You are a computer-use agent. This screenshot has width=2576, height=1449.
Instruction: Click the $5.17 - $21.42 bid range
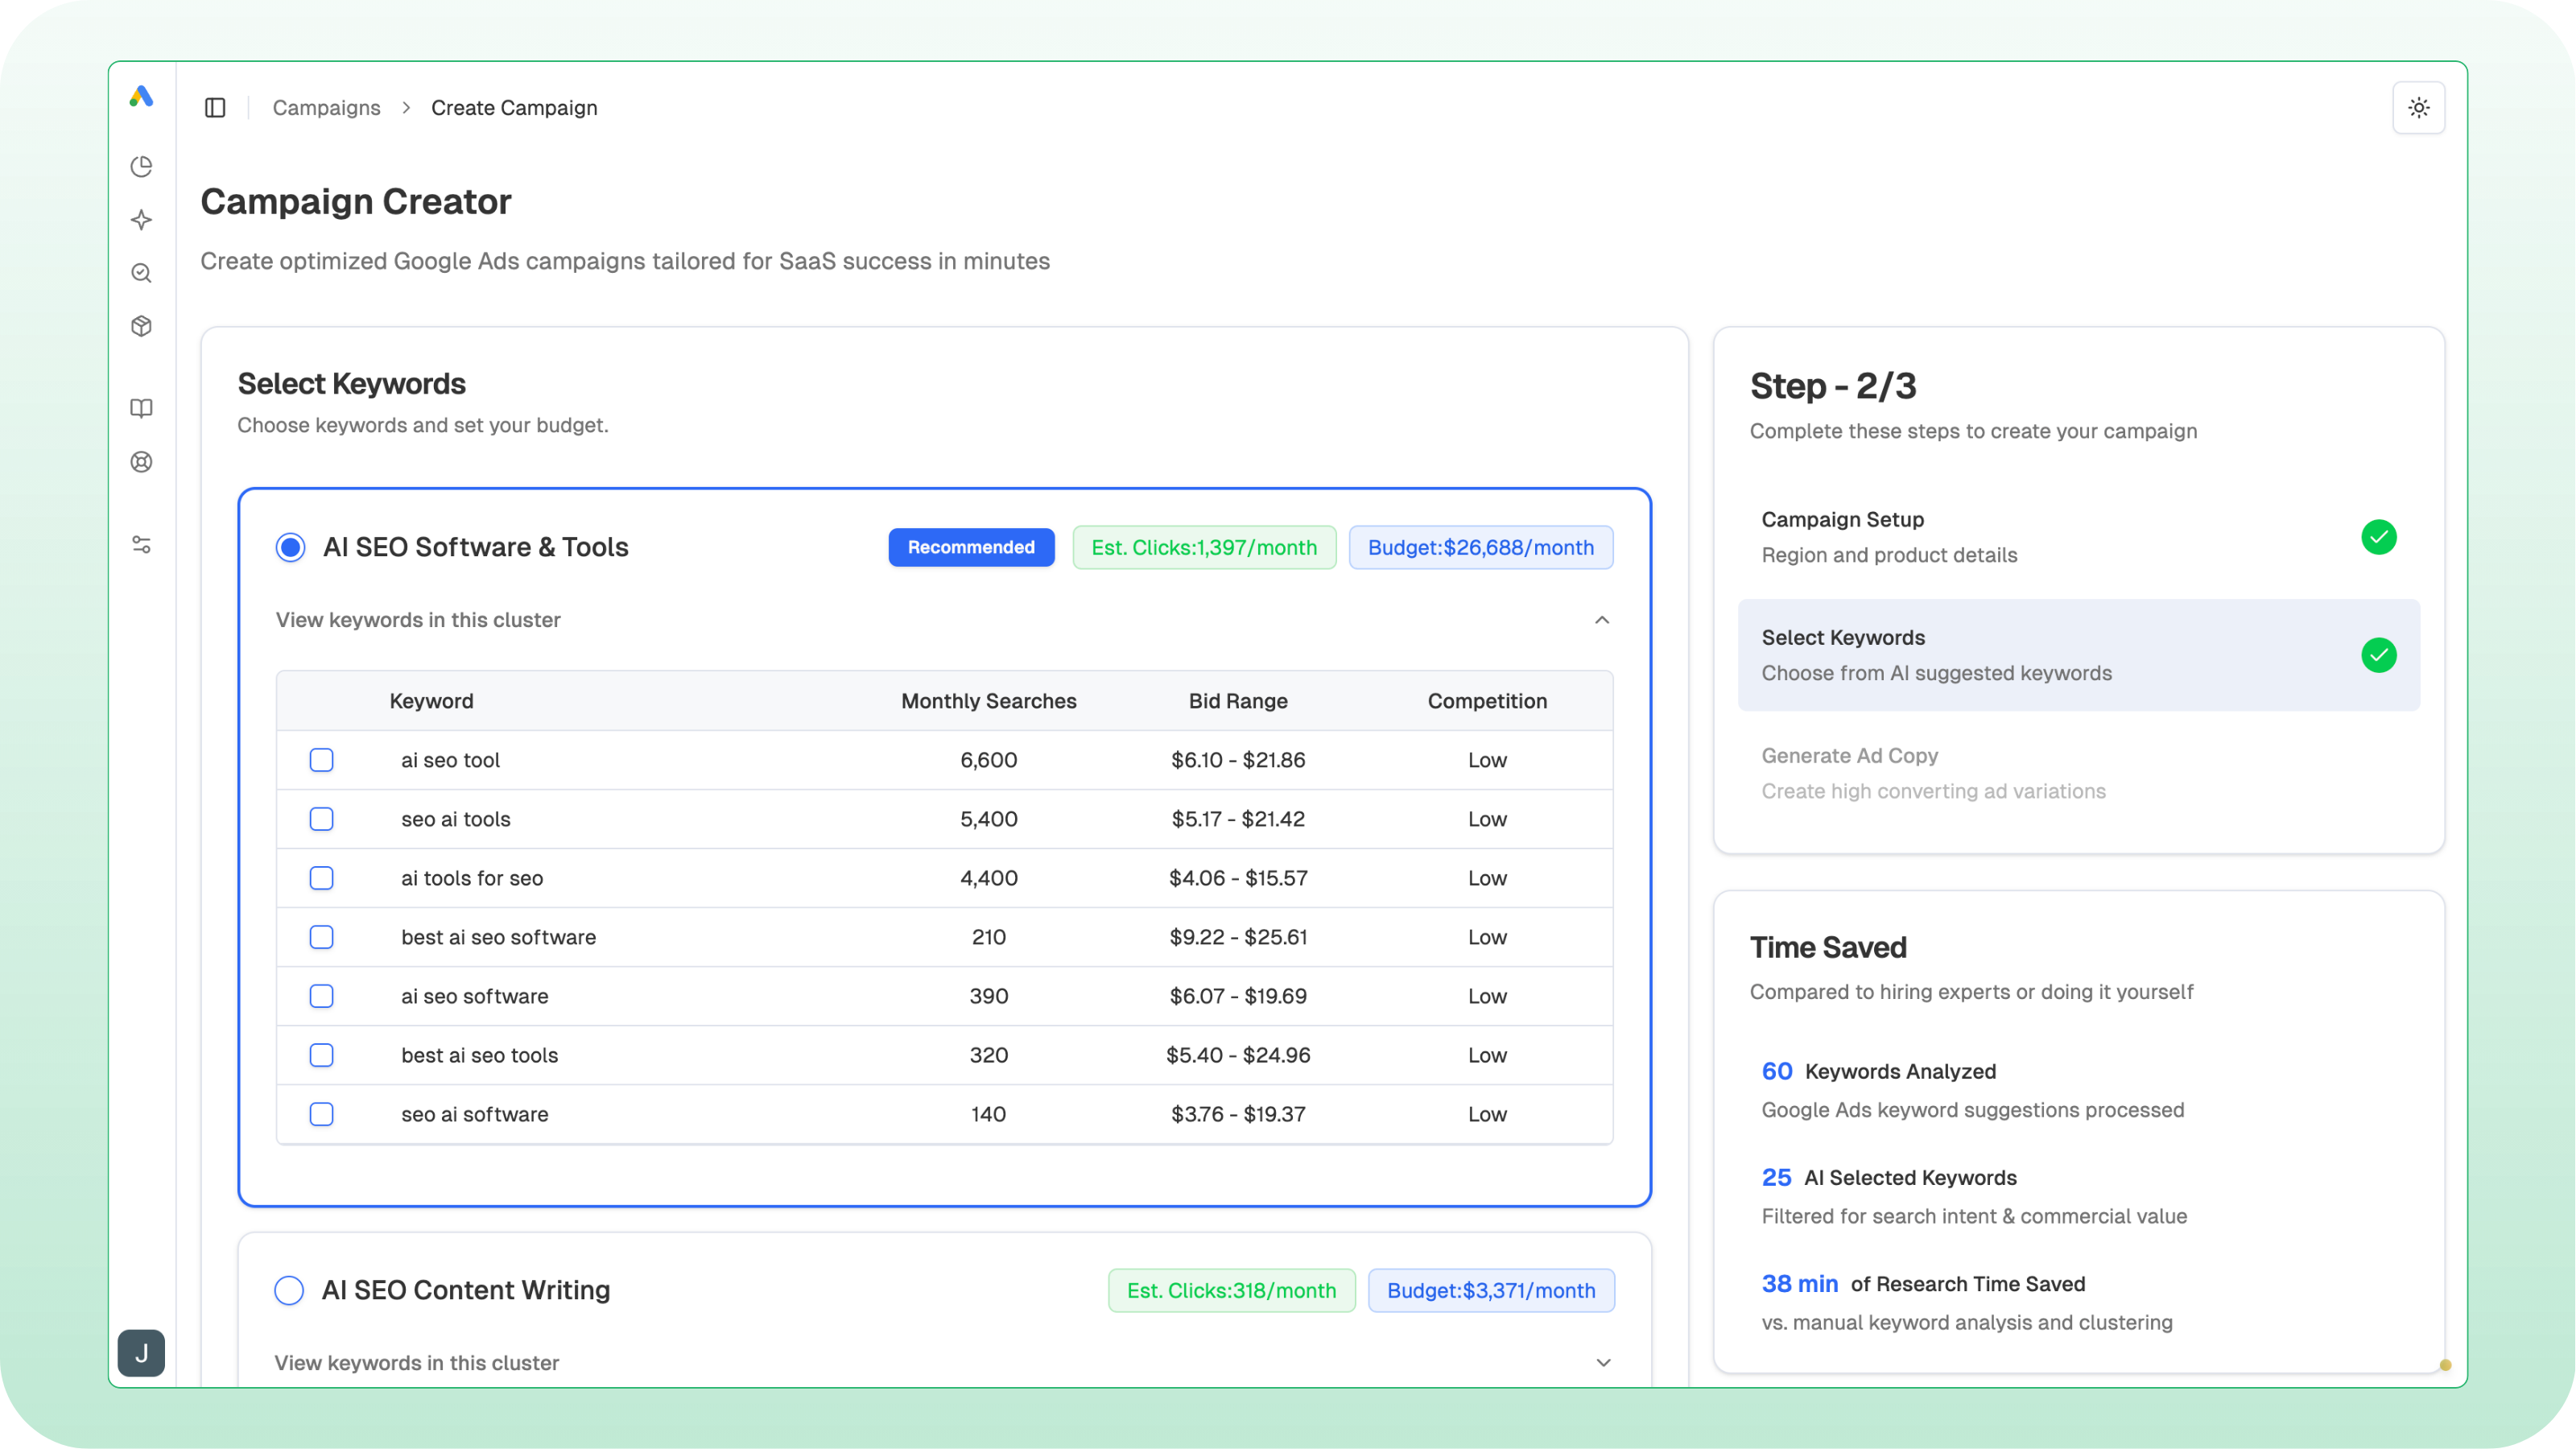(x=1238, y=819)
